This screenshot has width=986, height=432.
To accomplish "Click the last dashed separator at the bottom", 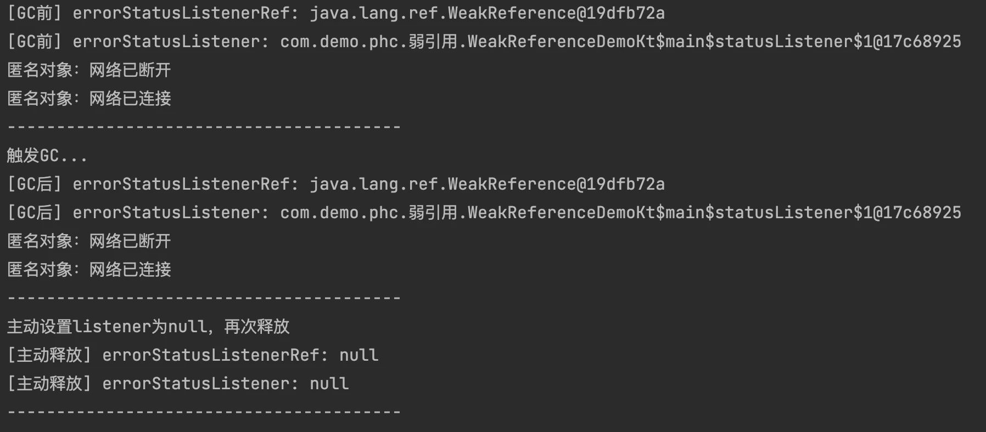I will 204,412.
